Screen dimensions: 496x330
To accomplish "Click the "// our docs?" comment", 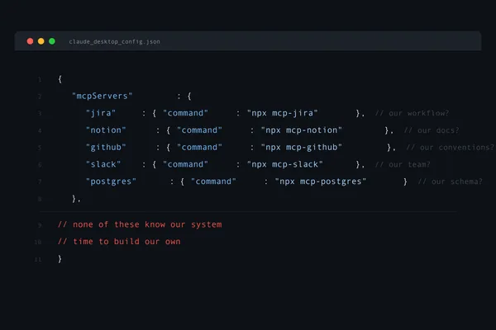I will click(432, 130).
